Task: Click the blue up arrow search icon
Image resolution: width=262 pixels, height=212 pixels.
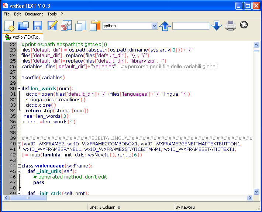Action: pyautogui.click(x=165, y=26)
